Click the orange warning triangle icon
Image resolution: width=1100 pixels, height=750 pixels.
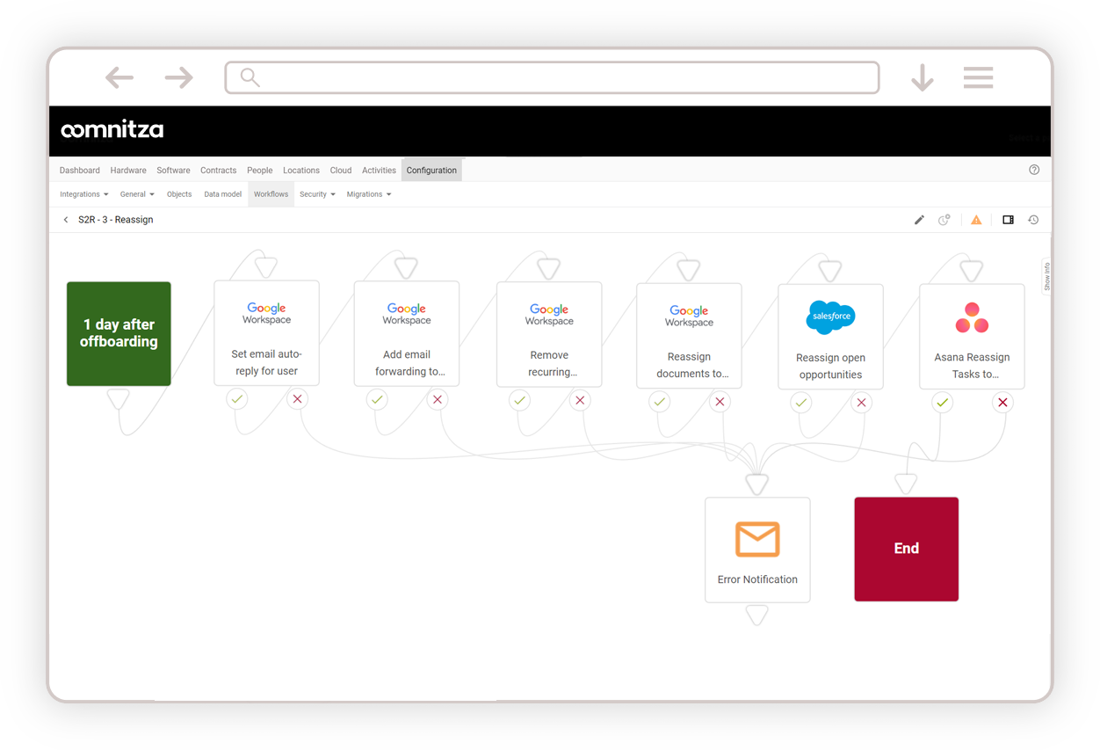click(976, 220)
